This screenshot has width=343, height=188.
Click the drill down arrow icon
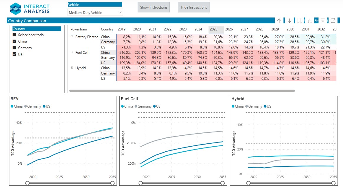pyautogui.click(x=289, y=21)
